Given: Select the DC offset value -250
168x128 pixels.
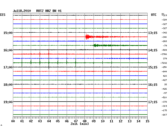Looking at the screenshot, I should pos(164,67).
